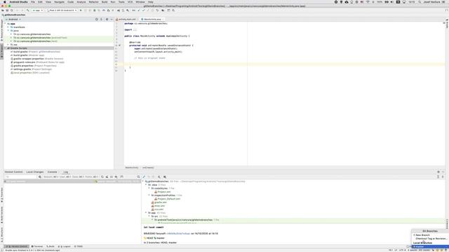Select settings.gradle in project tree
This screenshot has width=449, height=252.
pyautogui.click(x=31, y=69)
